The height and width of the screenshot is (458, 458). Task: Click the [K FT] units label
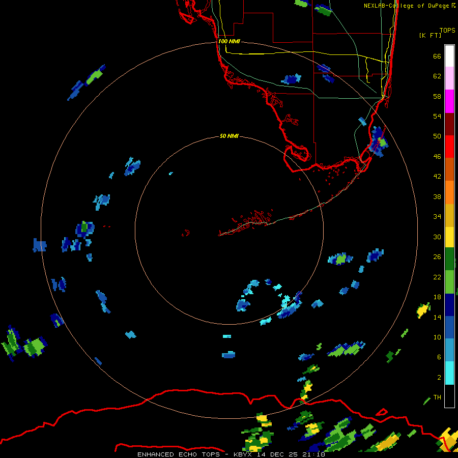click(430, 36)
